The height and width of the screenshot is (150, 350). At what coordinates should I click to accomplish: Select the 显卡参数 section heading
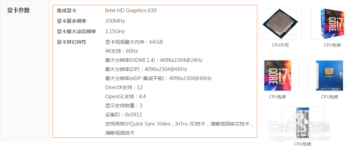19,10
